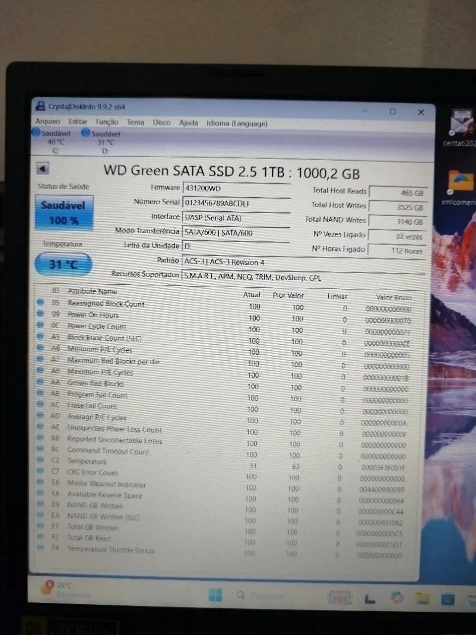Open the weather widget showing 28°C
Screen dimensions: 476x635
pos(64,589)
